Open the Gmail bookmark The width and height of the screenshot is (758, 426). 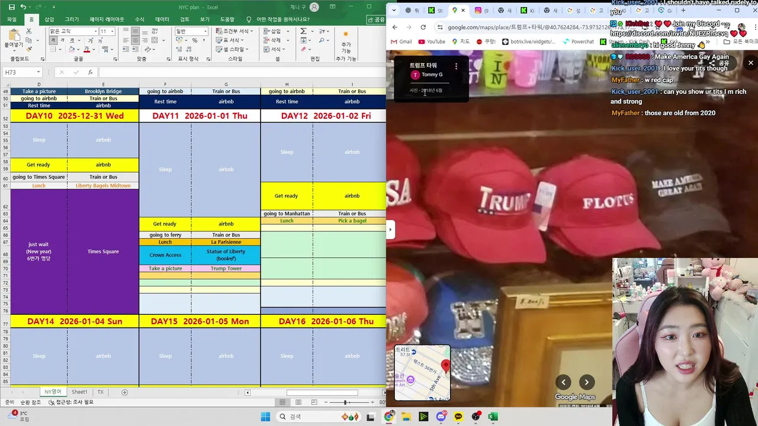[x=401, y=41]
